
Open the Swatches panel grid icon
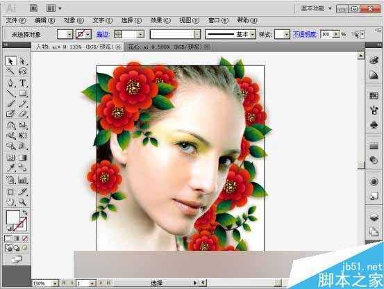pyautogui.click(x=374, y=96)
